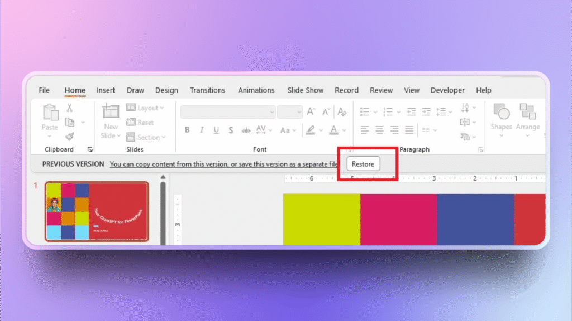Click the previous version copy content link
The width and height of the screenshot is (572, 321).
point(223,164)
